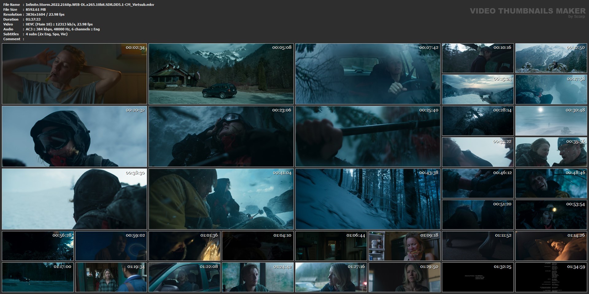589x294 pixels.
Task: Click the file name Infinite.Storm.2022 text
Action: pos(90,5)
